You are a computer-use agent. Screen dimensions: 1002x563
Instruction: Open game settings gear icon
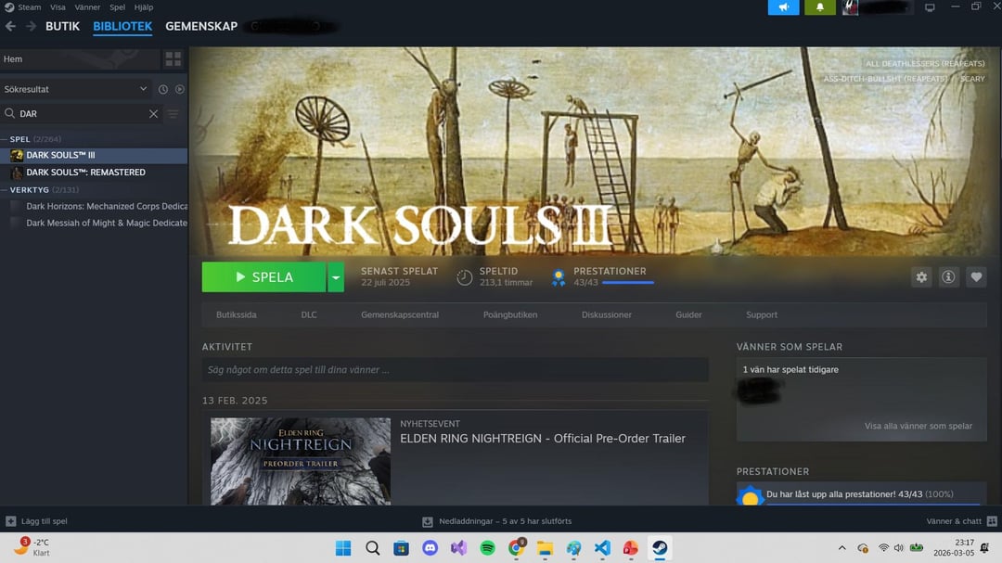[x=920, y=276]
